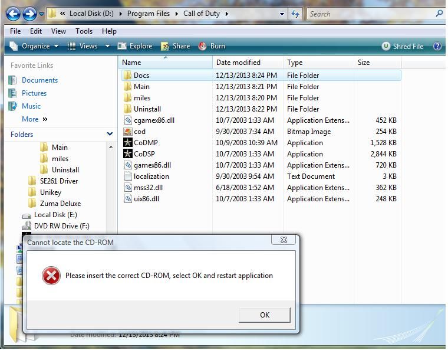Image resolution: width=448 pixels, height=350 pixels.
Task: Expand arrow after Program Files breadcrumb
Action: point(177,14)
